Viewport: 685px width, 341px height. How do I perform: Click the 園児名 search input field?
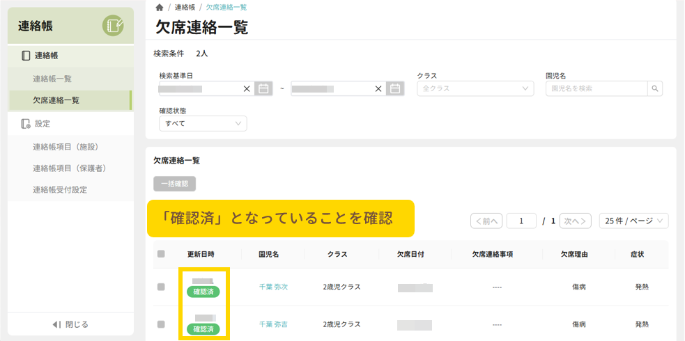point(596,88)
